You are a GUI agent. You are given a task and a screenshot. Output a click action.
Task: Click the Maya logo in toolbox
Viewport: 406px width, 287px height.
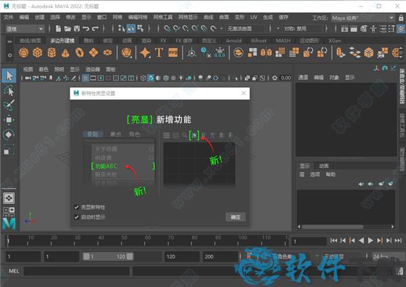tap(9, 224)
